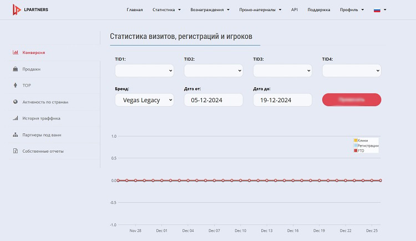
Task: Click the История траффика signal bars icon
Action: point(16,118)
